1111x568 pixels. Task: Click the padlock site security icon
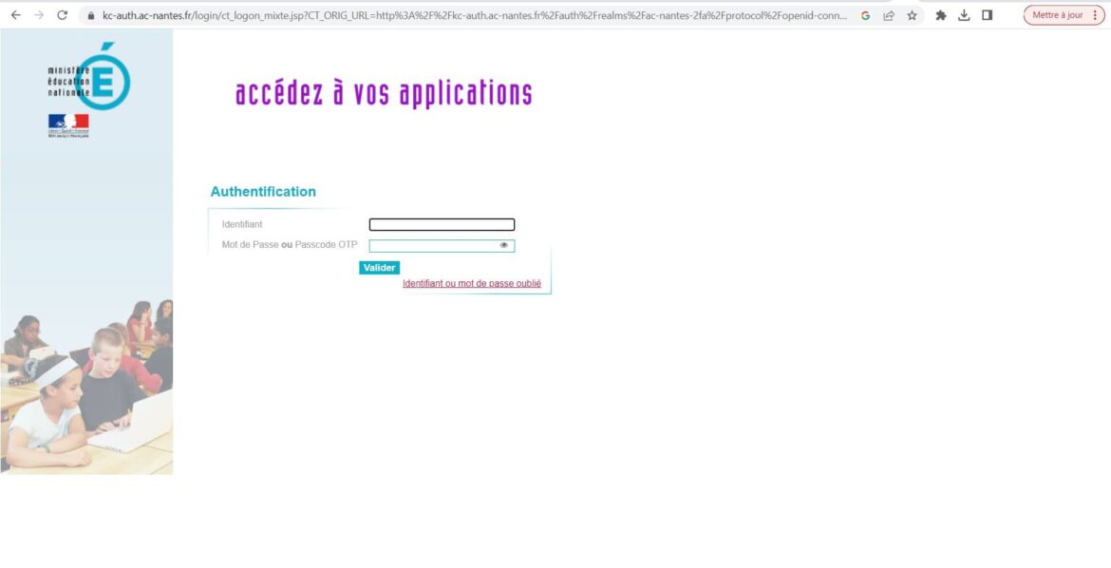91,15
